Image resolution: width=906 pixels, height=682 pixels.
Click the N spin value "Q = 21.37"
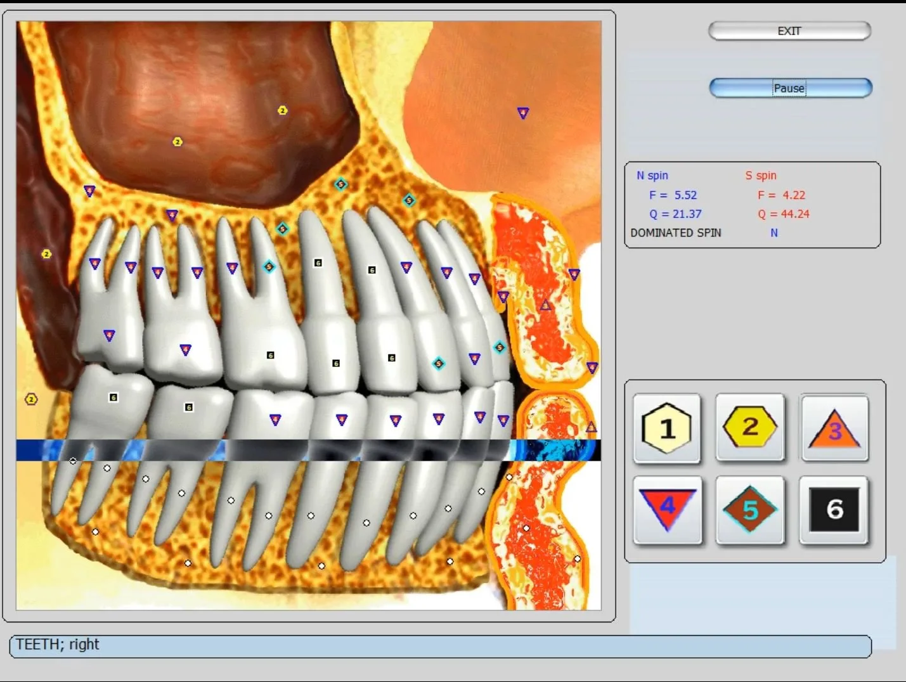click(x=675, y=214)
